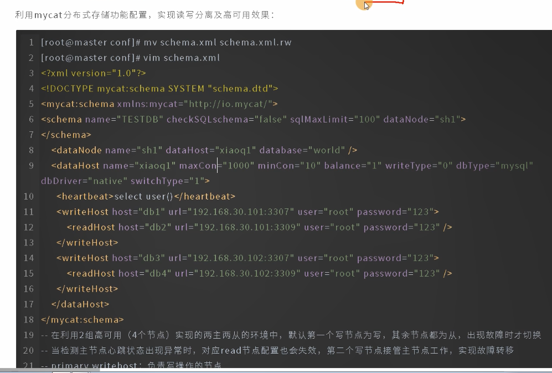Click the database="world" attribute
The width and height of the screenshot is (552, 373).
point(302,150)
